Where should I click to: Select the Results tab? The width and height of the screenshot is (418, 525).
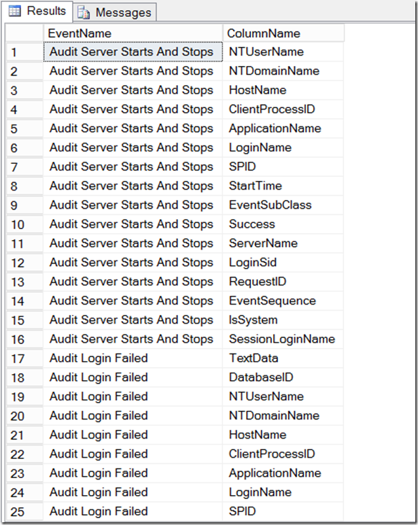pos(37,11)
